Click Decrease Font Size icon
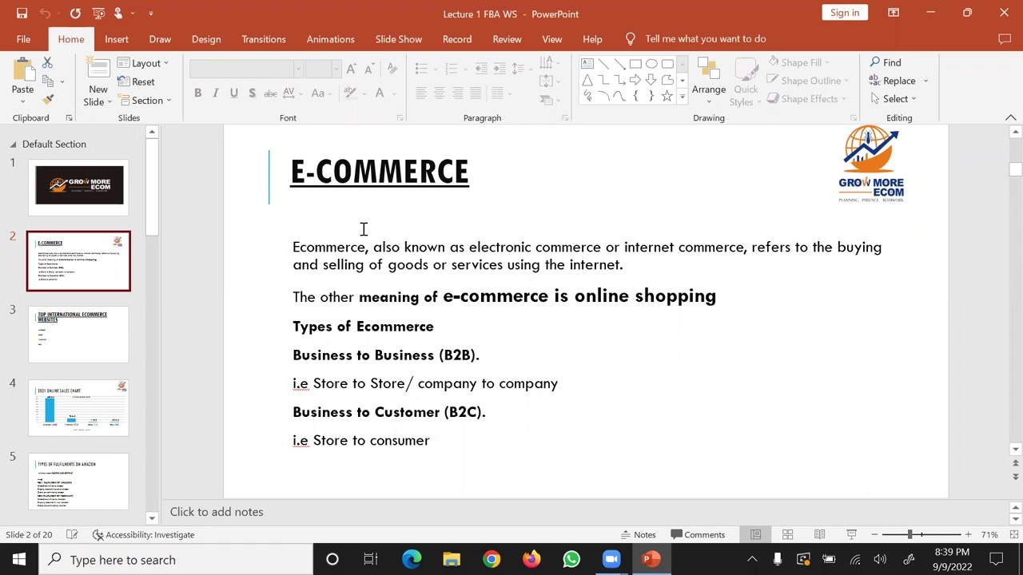This screenshot has height=575, width=1023. pyautogui.click(x=368, y=69)
